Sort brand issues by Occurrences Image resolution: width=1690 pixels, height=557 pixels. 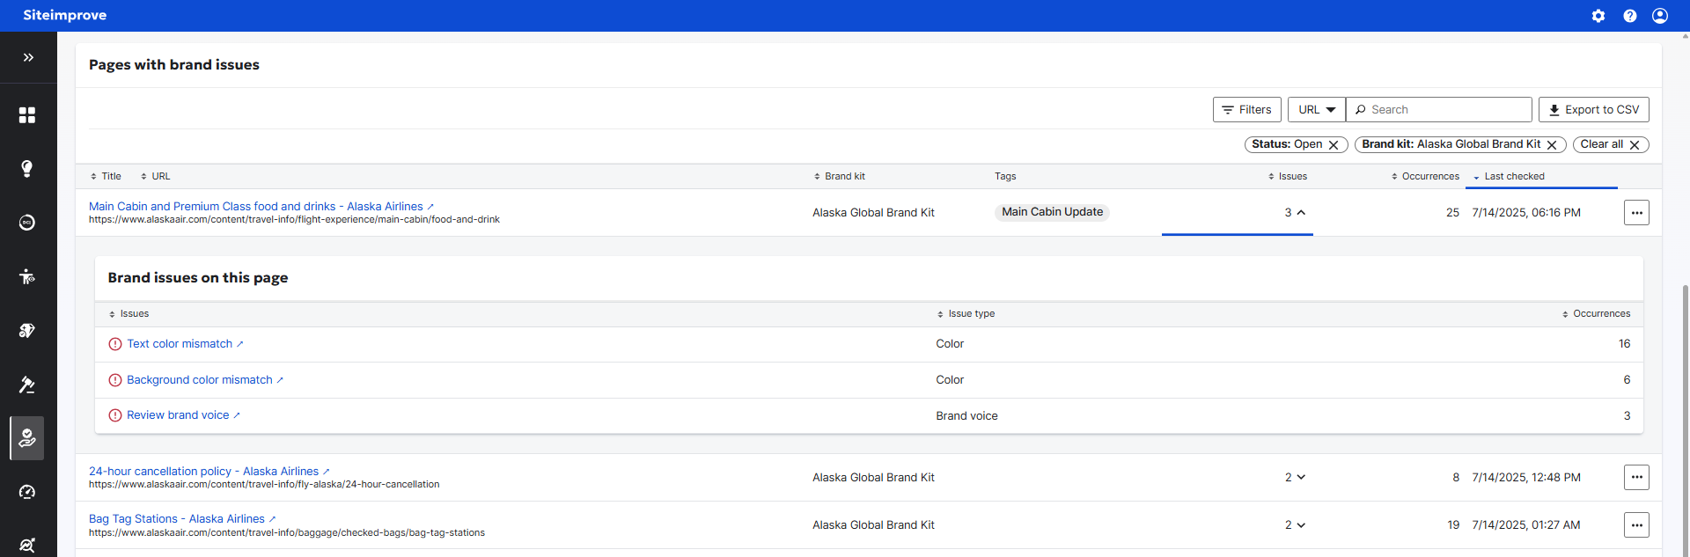1596,314
